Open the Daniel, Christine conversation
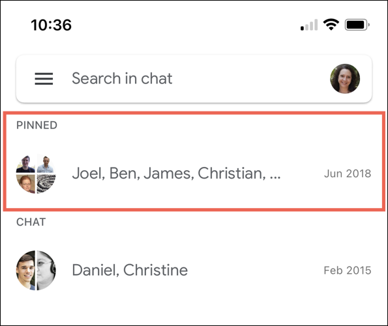 [x=194, y=270]
